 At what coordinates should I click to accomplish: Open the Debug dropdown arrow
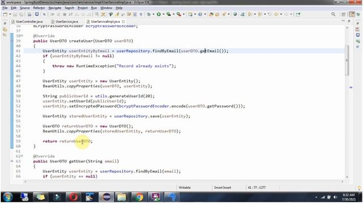point(154,14)
